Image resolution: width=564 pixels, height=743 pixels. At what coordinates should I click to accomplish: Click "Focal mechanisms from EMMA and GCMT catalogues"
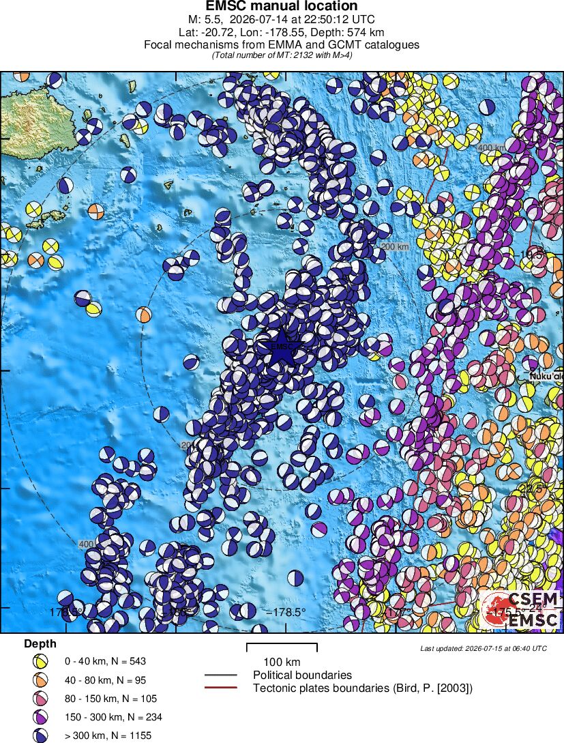pos(282,44)
